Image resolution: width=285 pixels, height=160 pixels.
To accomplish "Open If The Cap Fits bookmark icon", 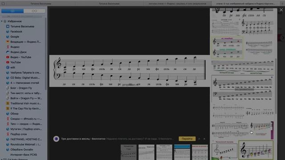I will [8, 108].
